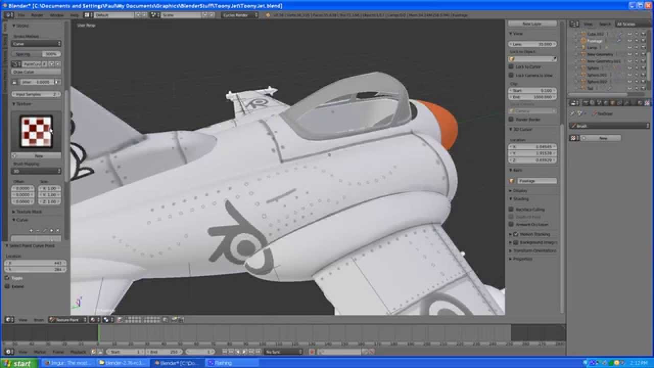Enable Backface Culling checkbox
Image resolution: width=654 pixels, height=368 pixels.
pos(511,209)
